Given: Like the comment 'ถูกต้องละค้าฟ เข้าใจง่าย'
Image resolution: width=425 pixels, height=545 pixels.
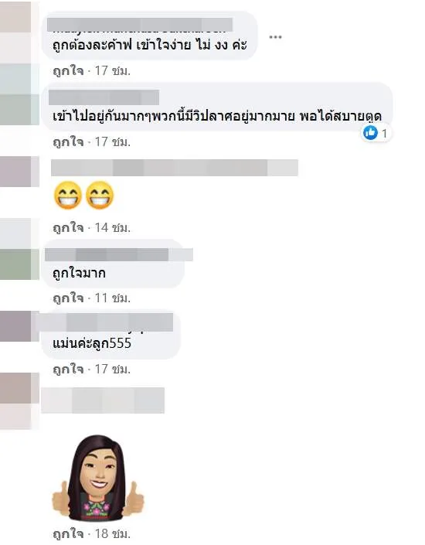Looking at the screenshot, I should pyautogui.click(x=68, y=71).
